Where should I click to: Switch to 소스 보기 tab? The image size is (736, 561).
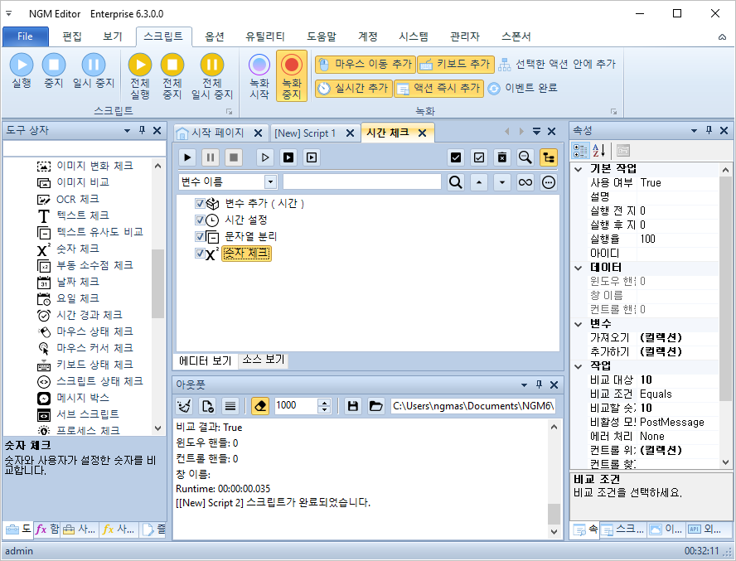pyautogui.click(x=264, y=360)
